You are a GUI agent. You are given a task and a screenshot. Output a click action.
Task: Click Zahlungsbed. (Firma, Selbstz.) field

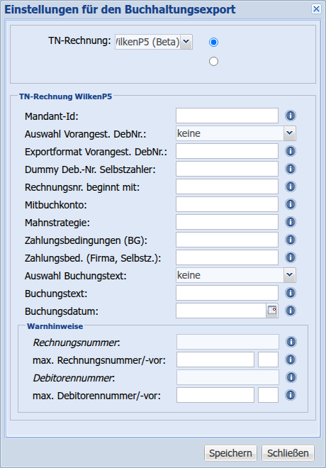[227, 257]
